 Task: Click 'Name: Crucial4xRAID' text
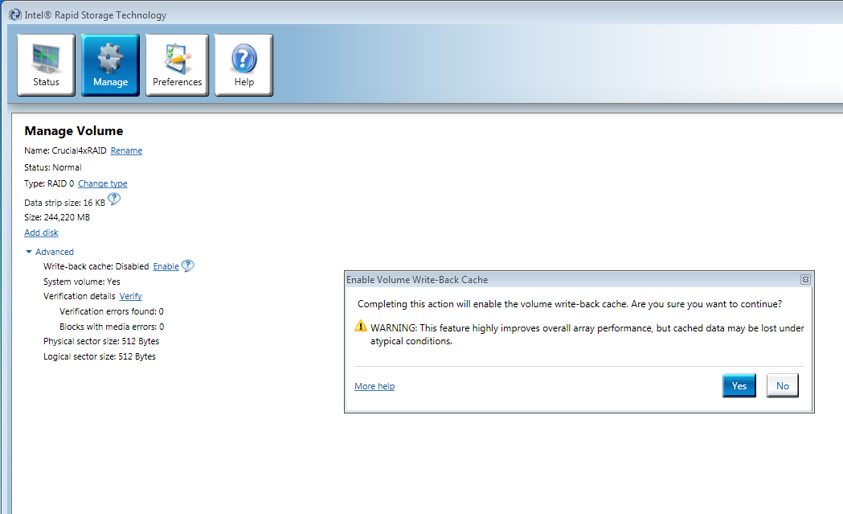point(65,150)
